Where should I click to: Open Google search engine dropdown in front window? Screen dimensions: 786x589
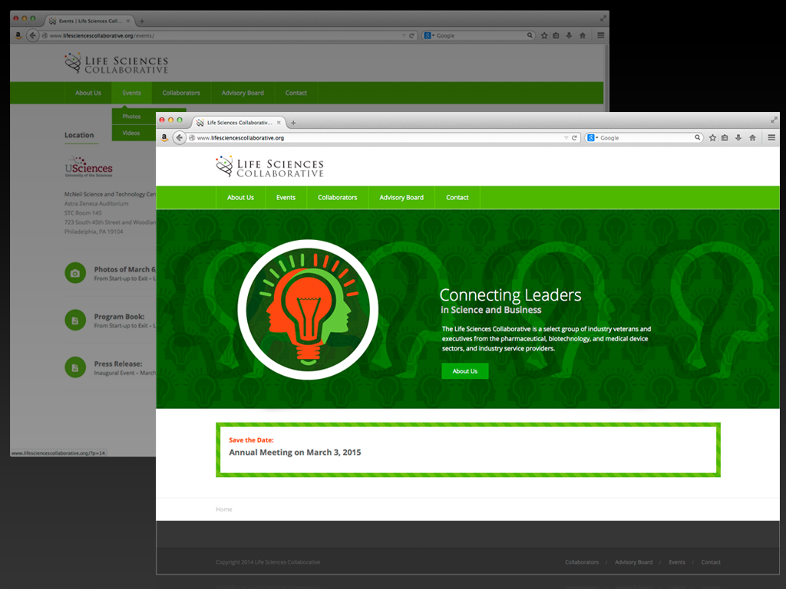click(x=593, y=138)
